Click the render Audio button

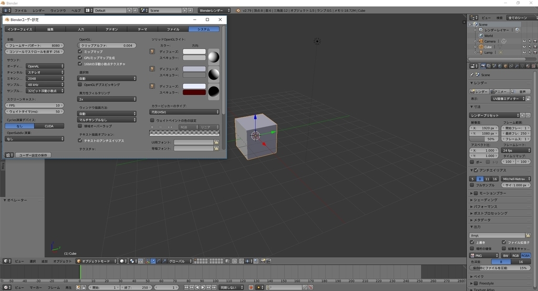point(520,91)
